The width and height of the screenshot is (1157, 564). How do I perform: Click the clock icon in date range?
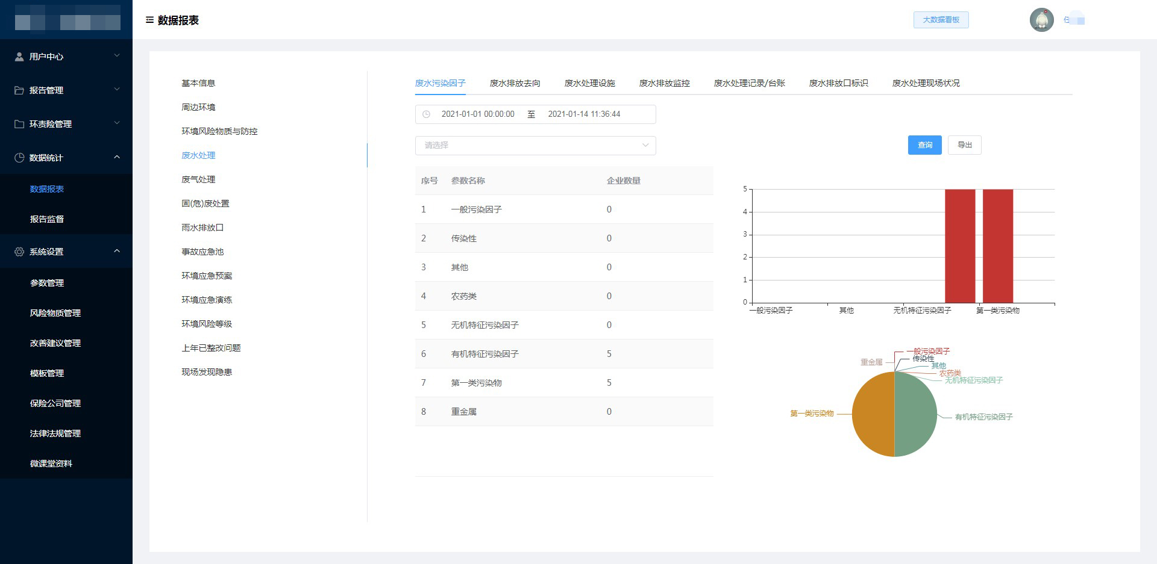tap(427, 114)
